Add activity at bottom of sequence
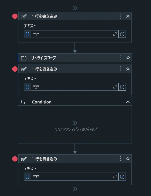This screenshot has width=151, height=196. pos(75,189)
